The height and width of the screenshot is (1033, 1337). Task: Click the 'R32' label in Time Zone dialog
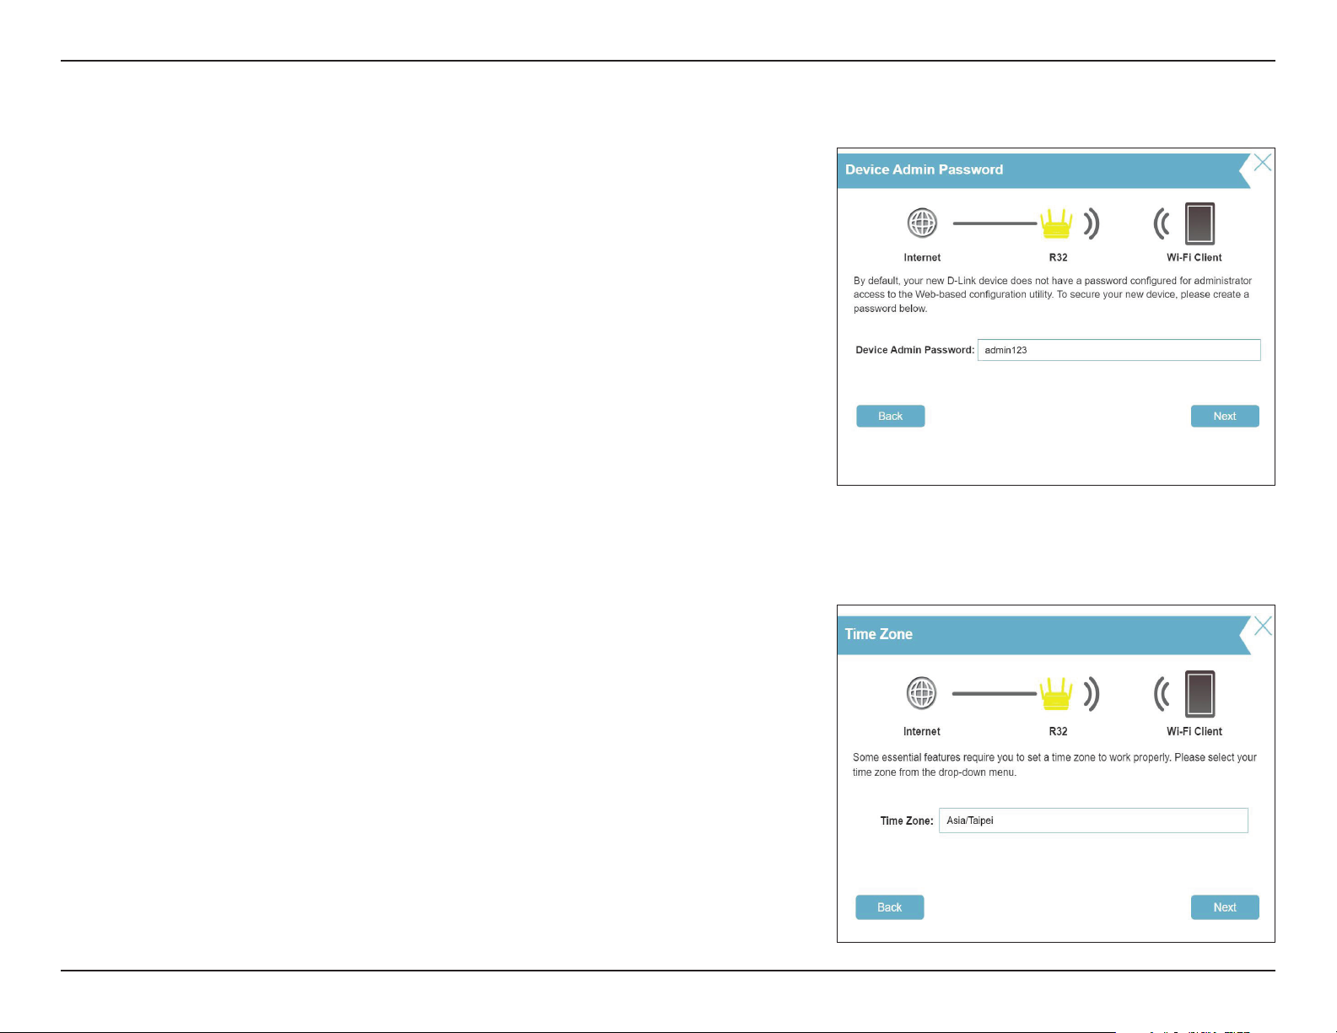[1058, 731]
